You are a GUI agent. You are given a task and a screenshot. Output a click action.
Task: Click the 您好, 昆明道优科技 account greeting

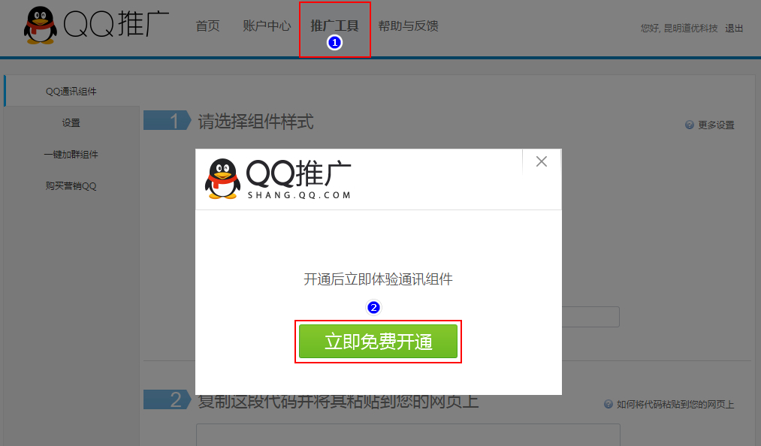[679, 28]
